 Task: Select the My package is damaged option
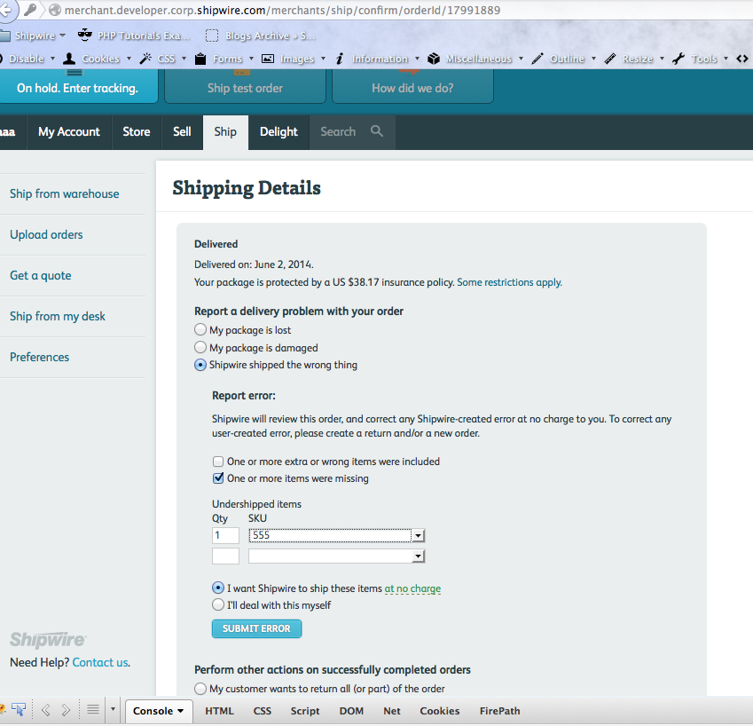[x=200, y=347]
